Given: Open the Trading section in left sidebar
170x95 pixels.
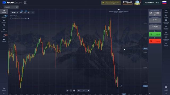Looking at the screenshot, I should [4, 11].
